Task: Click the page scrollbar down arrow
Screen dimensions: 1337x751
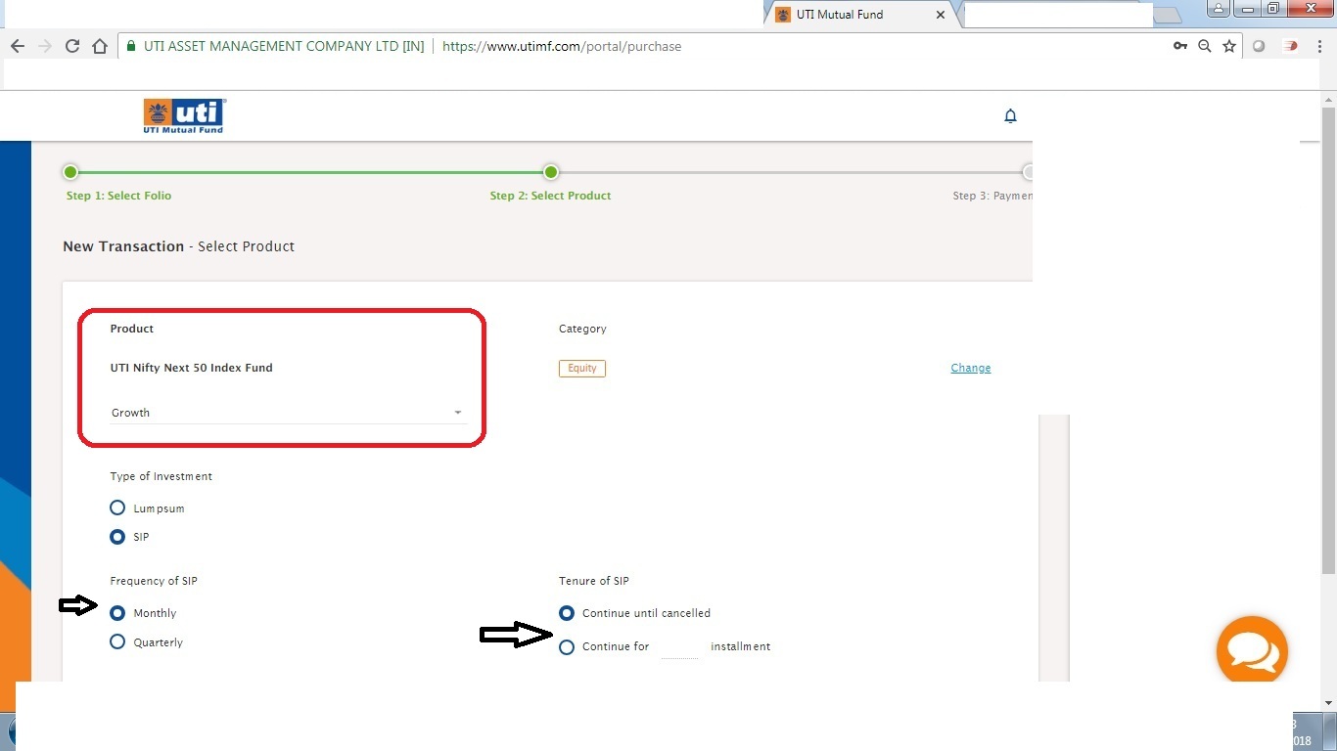Action: (x=1328, y=702)
